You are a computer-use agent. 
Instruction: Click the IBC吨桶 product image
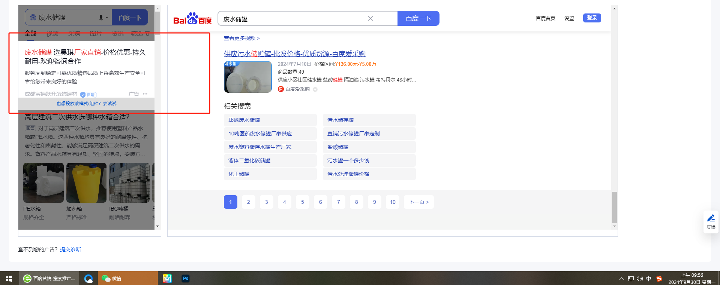tap(129, 183)
